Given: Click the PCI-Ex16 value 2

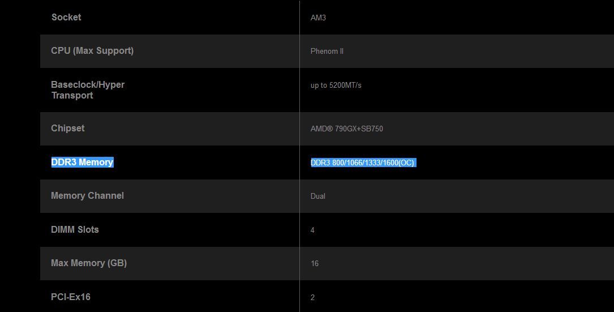Looking at the screenshot, I should (x=312, y=297).
